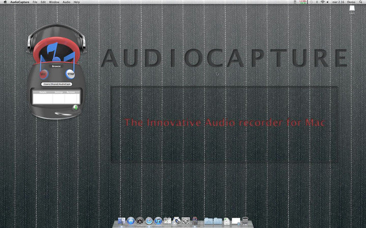Open the slanted camera app in the Dock
The image size is (366, 228).
click(x=177, y=221)
